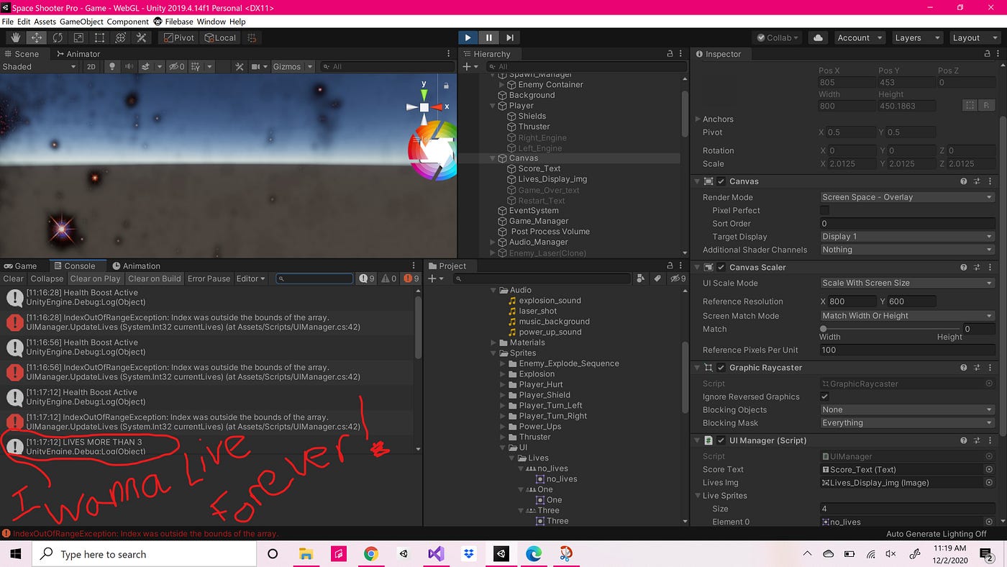Screen dimensions: 1007x567
Task: Click the Sort Order input field
Action: 907,224
